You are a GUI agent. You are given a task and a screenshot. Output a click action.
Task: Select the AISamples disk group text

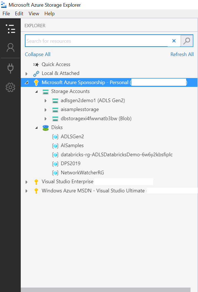[x=72, y=145]
